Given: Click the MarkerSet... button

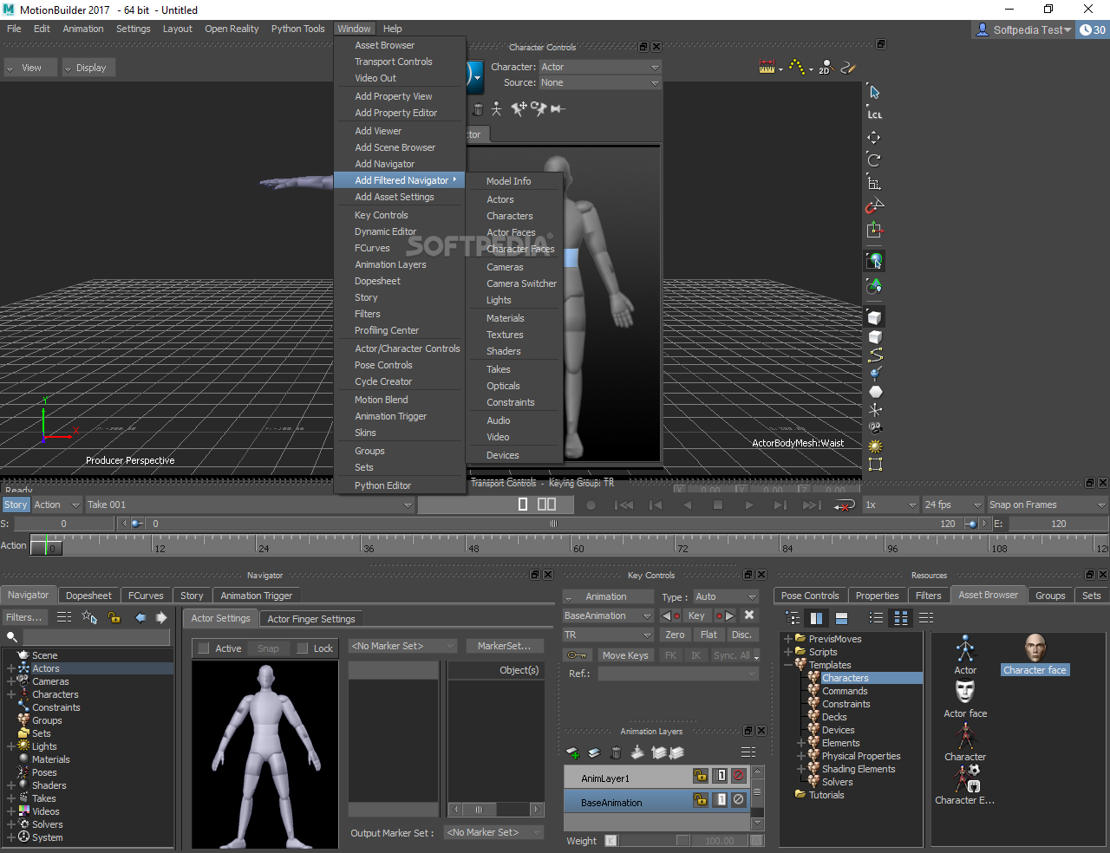Looking at the screenshot, I should pos(505,646).
